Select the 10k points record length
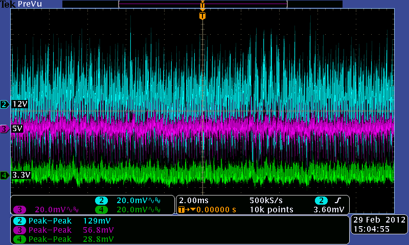409x245 pixels. (x=271, y=210)
